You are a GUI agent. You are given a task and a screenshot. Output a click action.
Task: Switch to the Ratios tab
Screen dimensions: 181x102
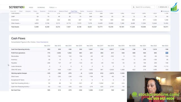click(x=82, y=11)
